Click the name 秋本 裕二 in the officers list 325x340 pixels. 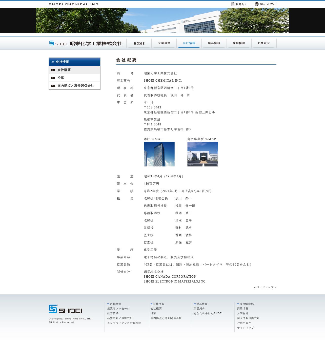[184, 213]
